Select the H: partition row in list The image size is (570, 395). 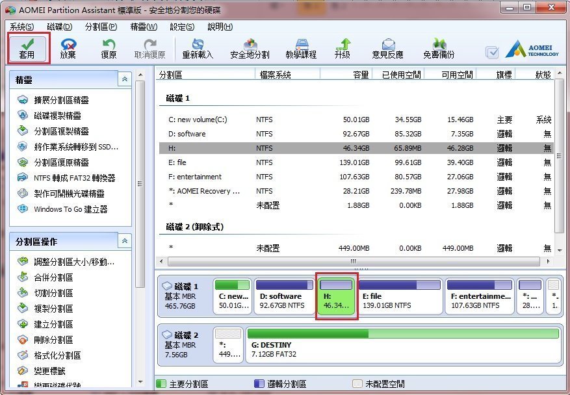[356, 148]
